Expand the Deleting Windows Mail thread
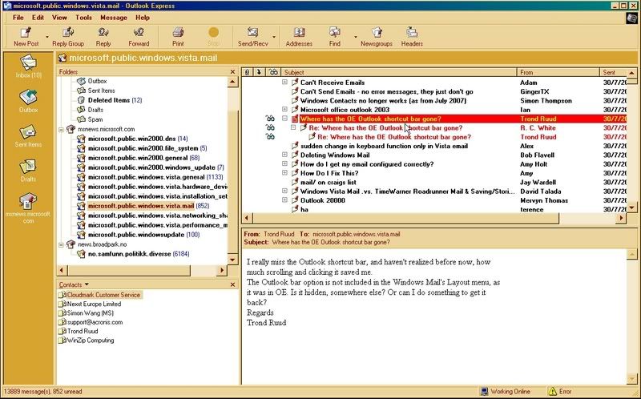Viewport: 641px width, 399px height. point(284,155)
